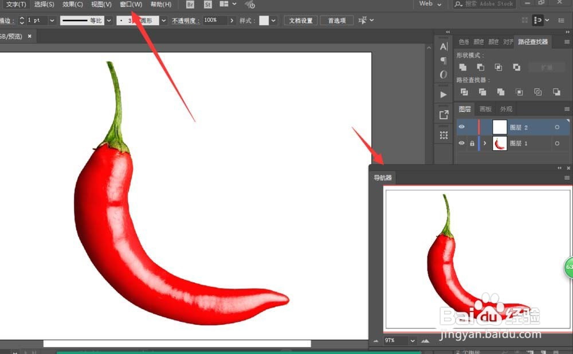The image size is (573, 354).
Task: Zoom in using the large mountains icon
Action: tap(425, 341)
